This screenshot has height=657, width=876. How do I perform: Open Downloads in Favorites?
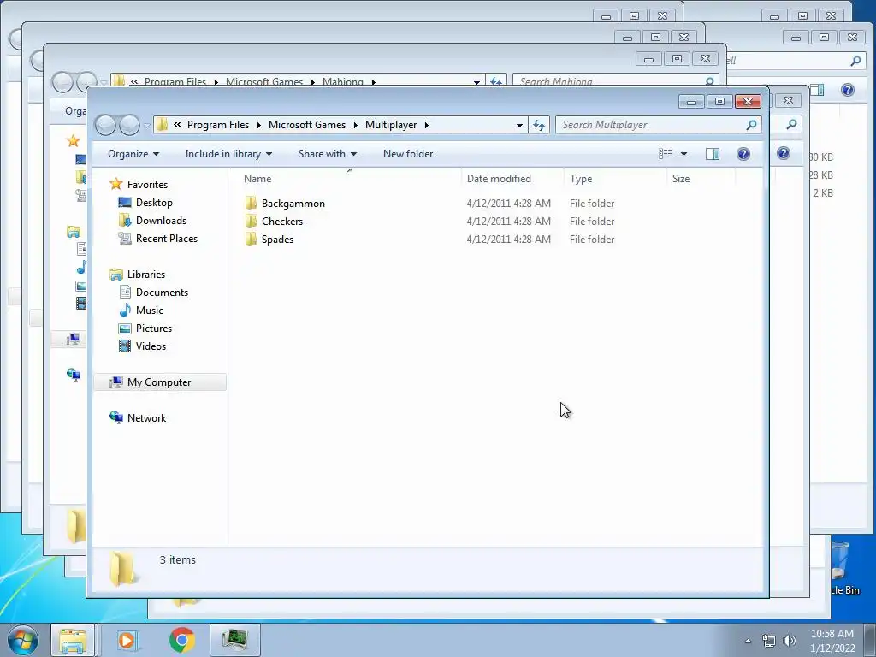[x=161, y=220]
